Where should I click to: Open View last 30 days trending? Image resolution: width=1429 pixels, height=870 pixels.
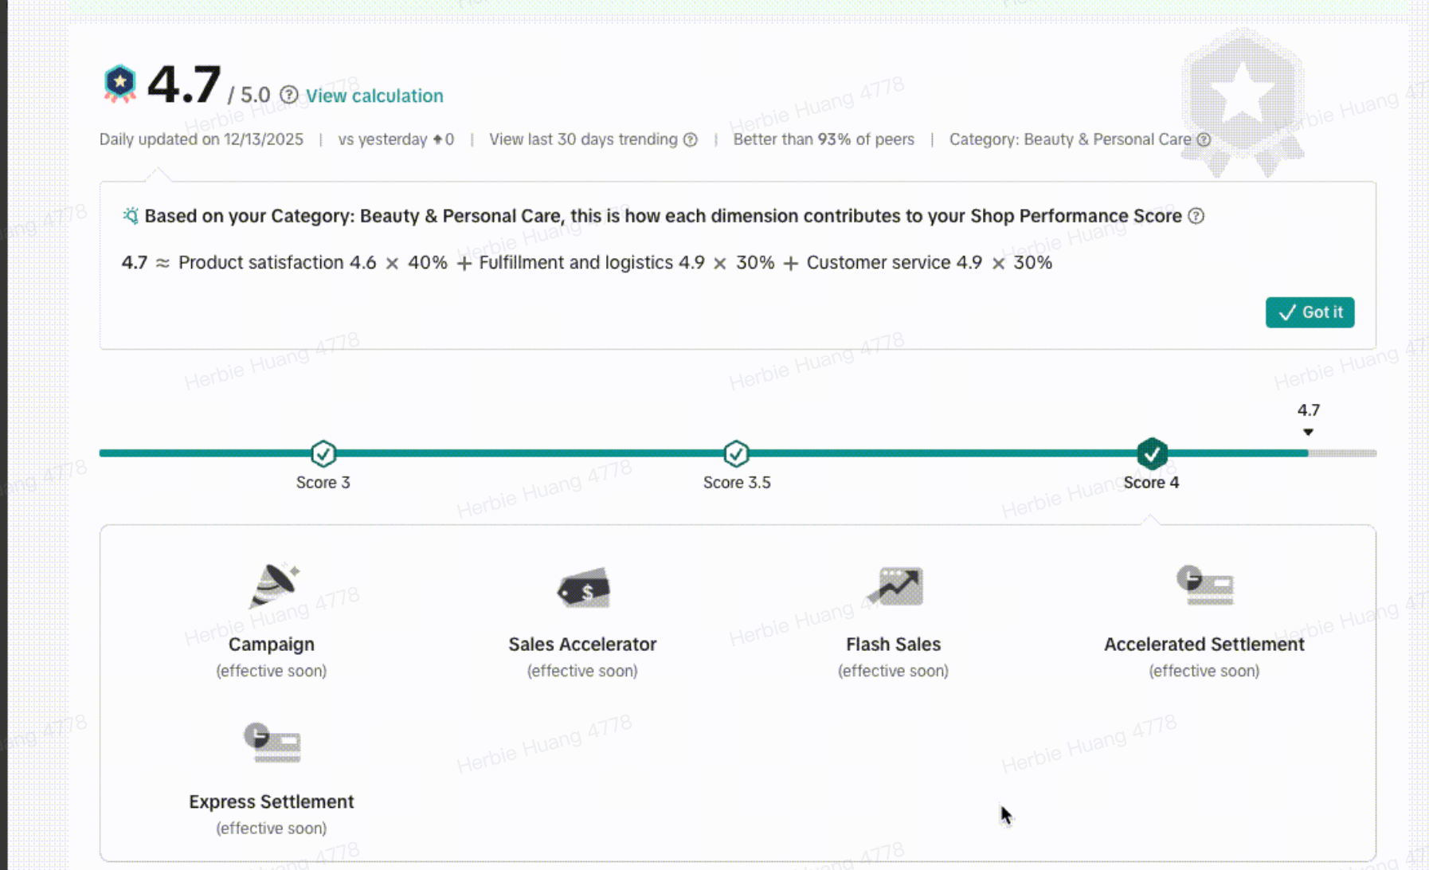(x=583, y=139)
